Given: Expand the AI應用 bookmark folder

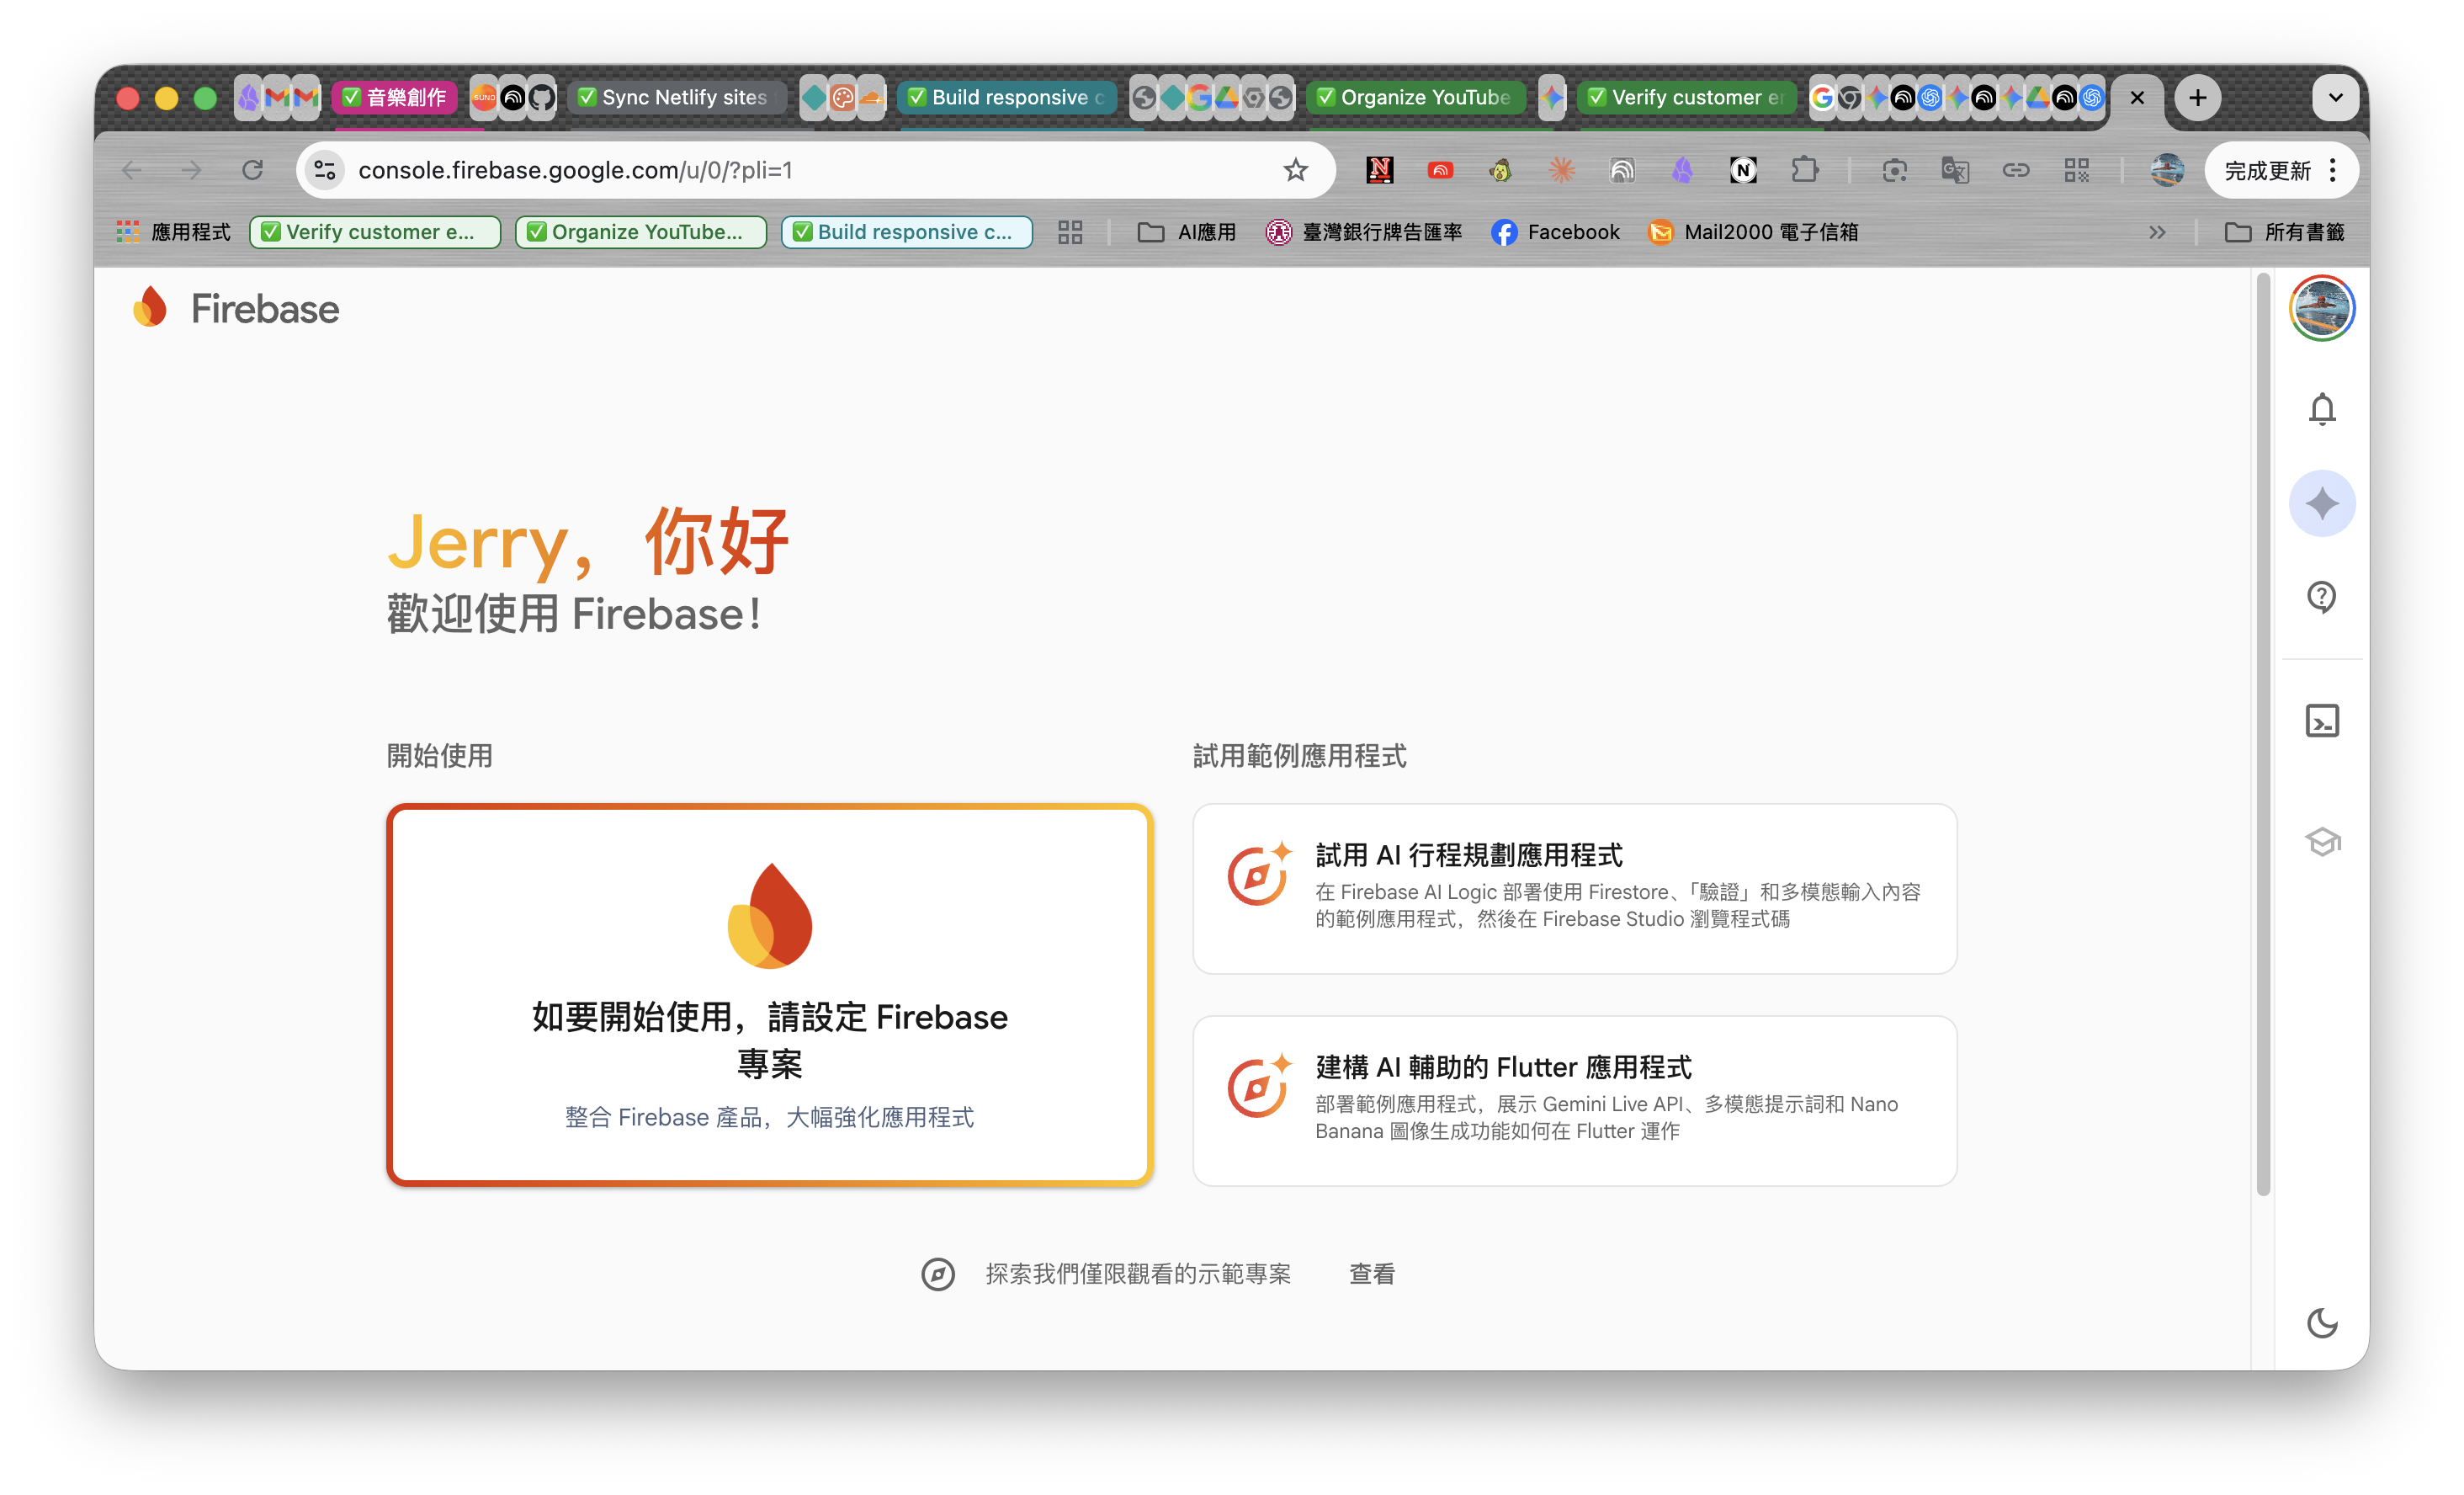Looking at the screenshot, I should click(1187, 232).
